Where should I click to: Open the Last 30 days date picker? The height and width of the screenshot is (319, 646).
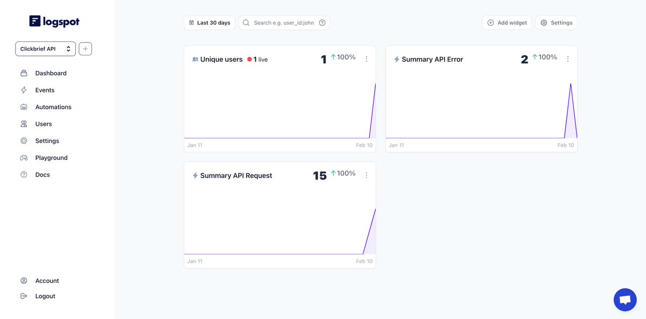[x=209, y=23]
